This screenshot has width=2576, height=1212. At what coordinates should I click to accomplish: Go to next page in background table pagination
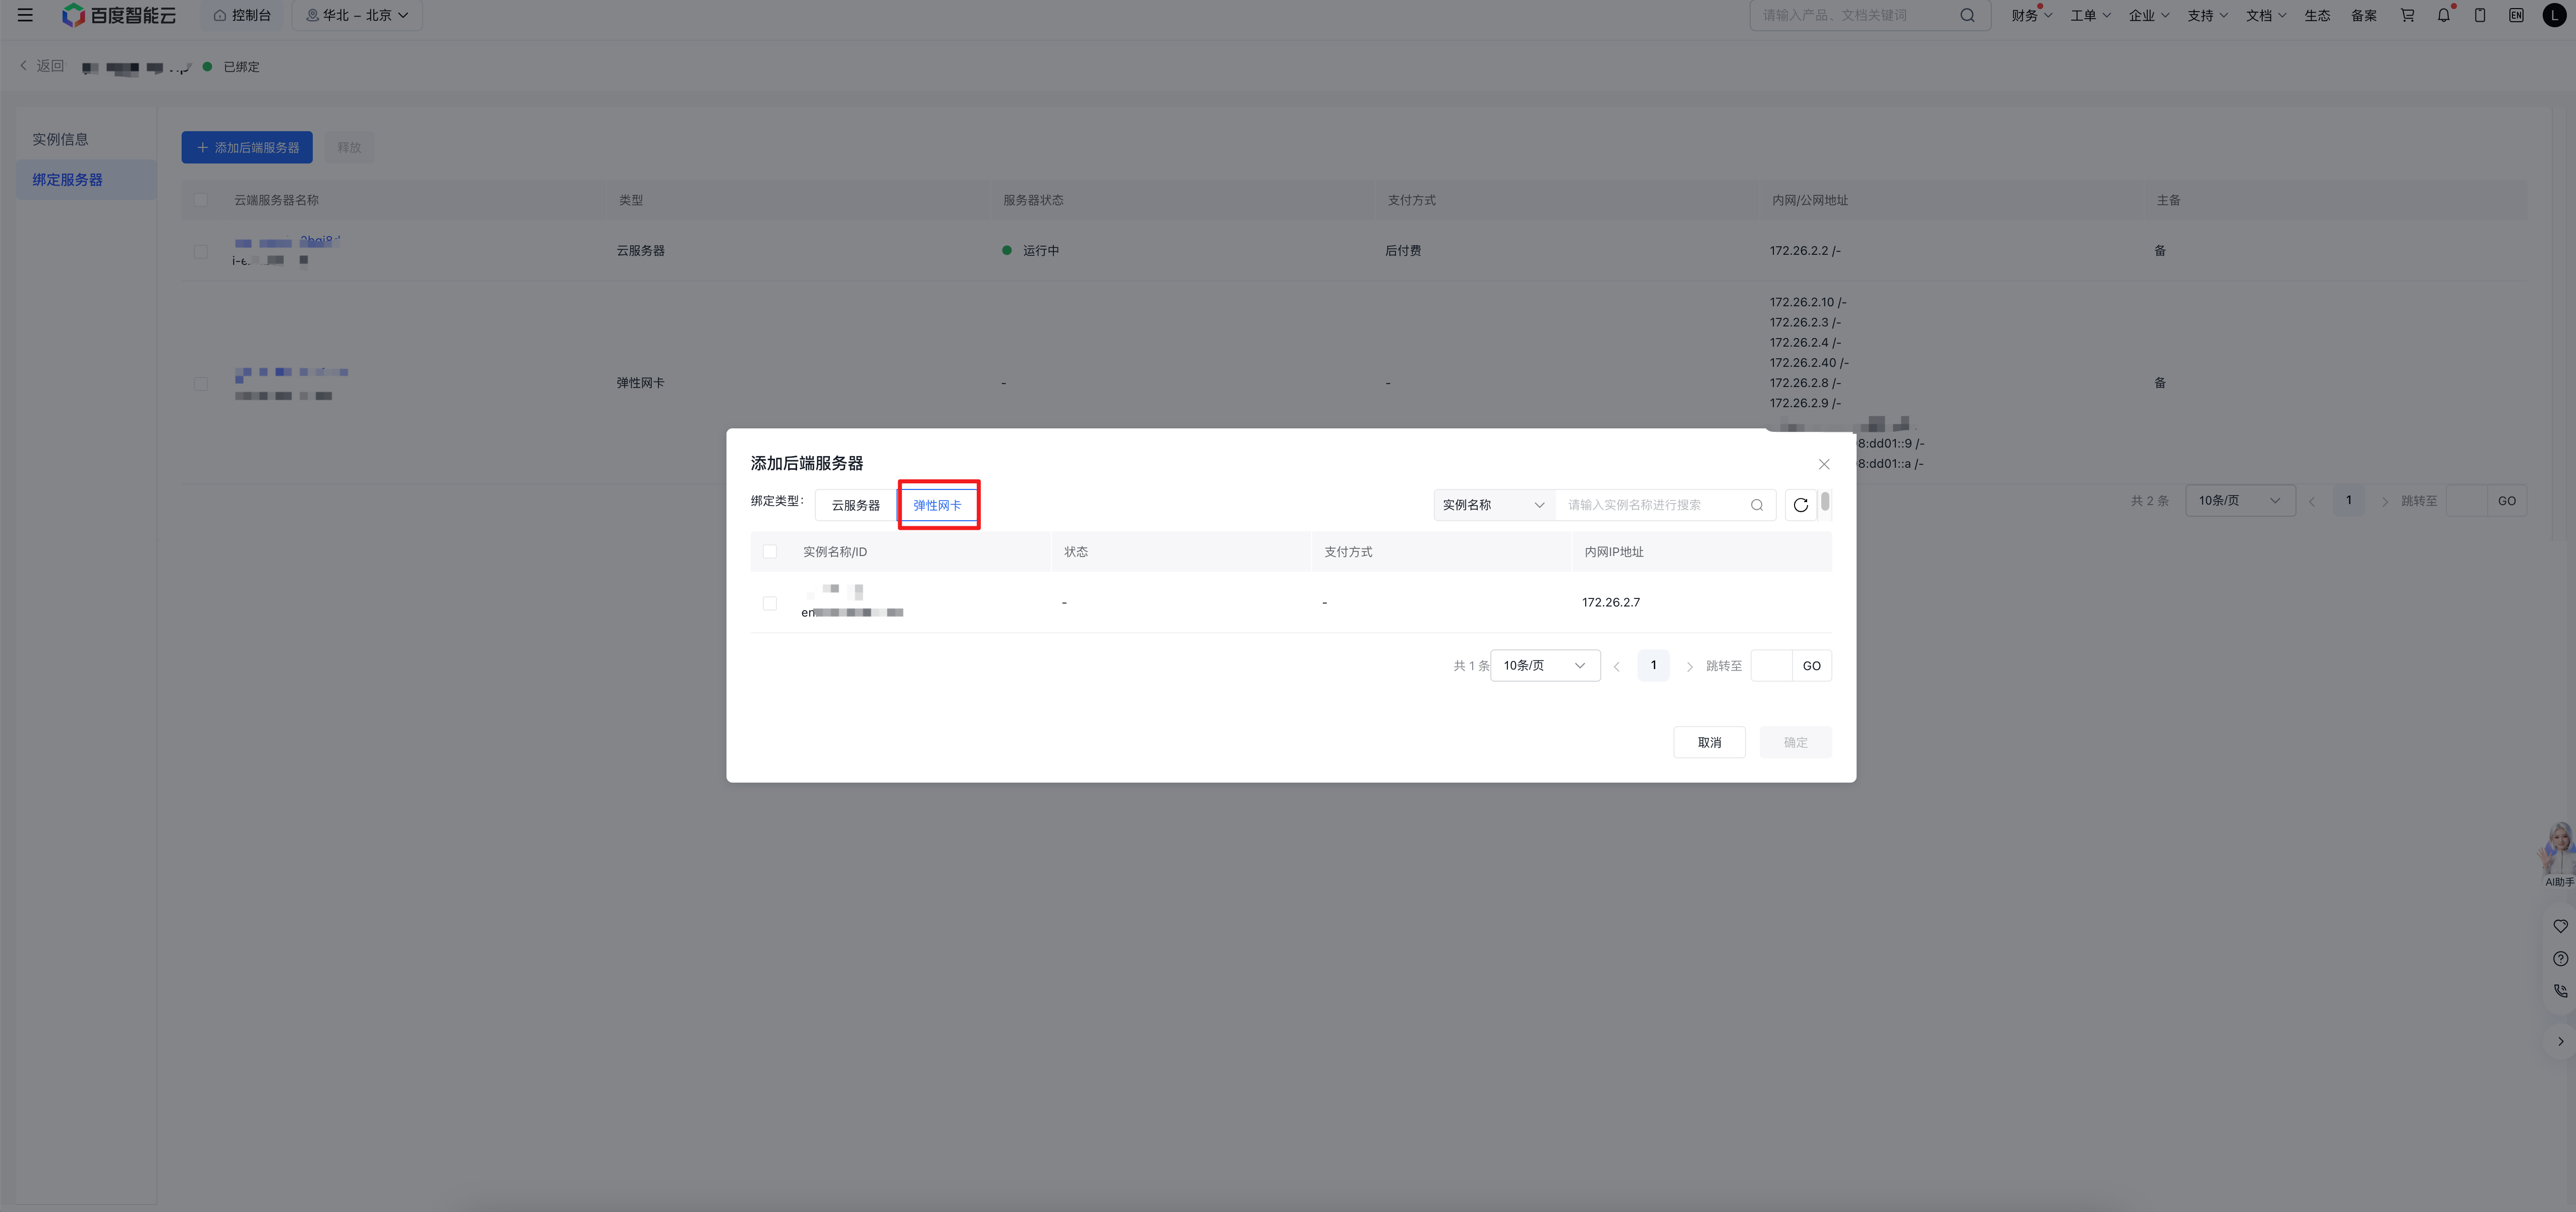click(2385, 501)
